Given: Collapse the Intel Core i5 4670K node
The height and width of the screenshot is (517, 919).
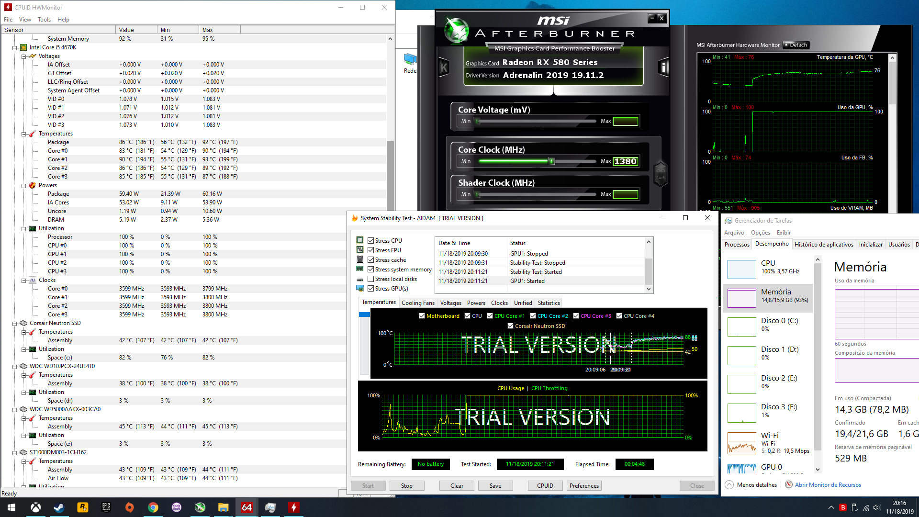Looking at the screenshot, I should coord(15,47).
